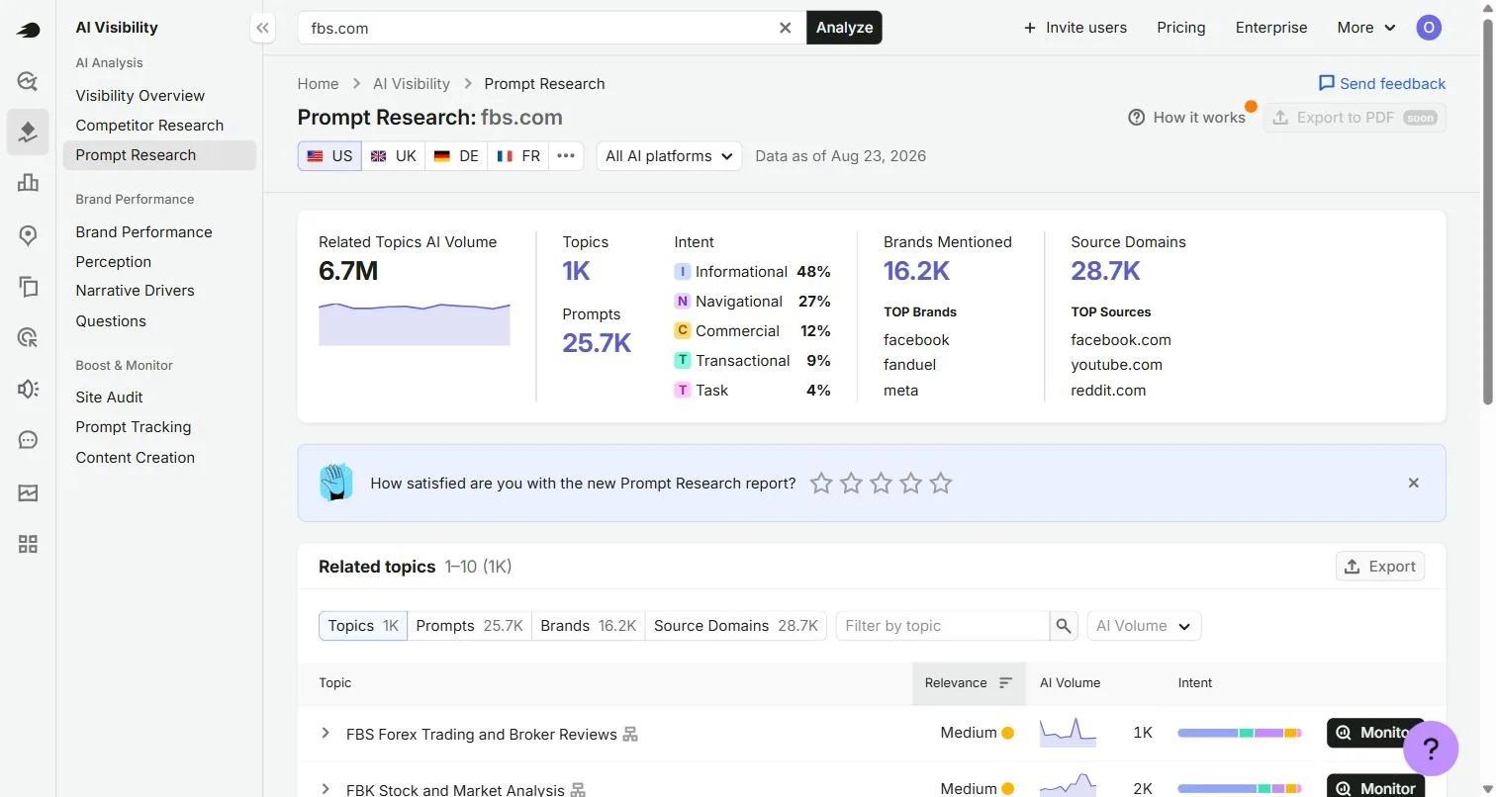Dismiss the satisfaction survey banner
Screen dimensions: 1496x797
[x=1414, y=483]
